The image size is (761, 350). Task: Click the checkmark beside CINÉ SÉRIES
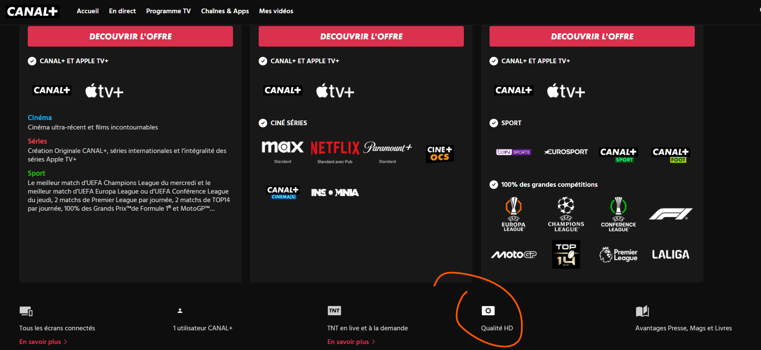263,123
